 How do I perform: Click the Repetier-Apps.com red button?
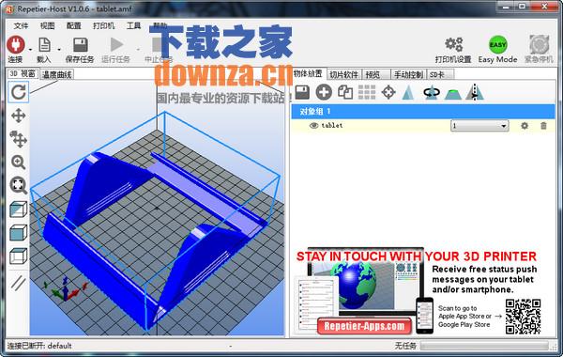pos(364,326)
